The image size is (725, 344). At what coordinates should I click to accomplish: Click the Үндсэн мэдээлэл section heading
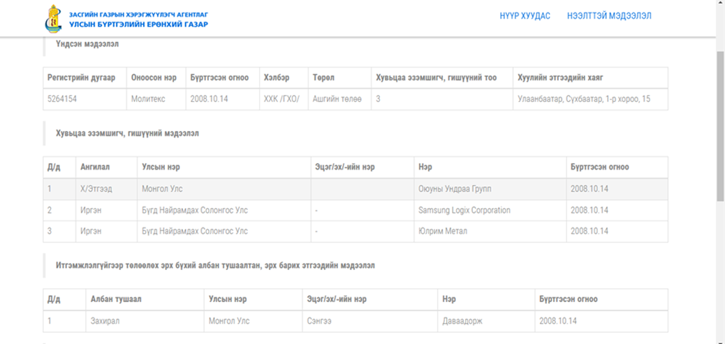[87, 45]
